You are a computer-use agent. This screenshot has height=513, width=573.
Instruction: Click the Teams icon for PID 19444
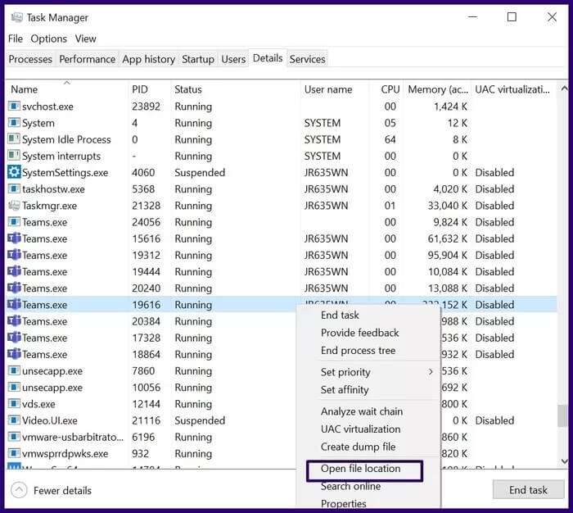pyautogui.click(x=14, y=271)
